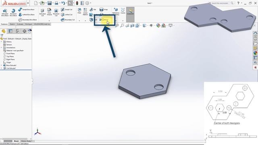Switch to the Motion Study 1 tab
The image size is (258, 145).
tap(26, 141)
